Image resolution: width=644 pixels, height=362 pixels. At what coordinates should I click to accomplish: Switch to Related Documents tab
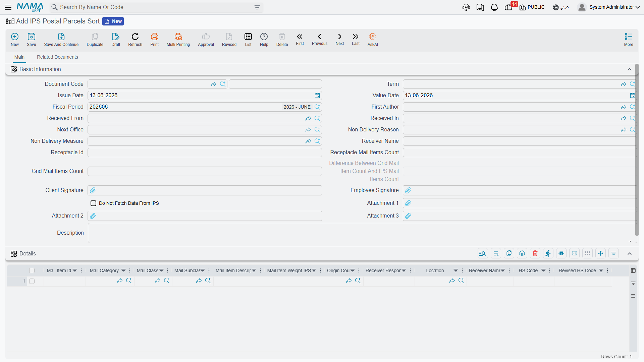click(57, 57)
